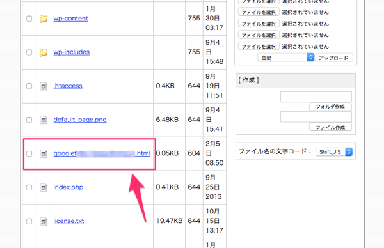Select the 604 permission value

[x=194, y=153]
